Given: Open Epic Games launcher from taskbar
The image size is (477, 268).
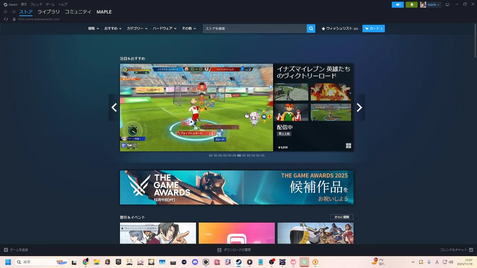Looking at the screenshot, I should (118, 262).
